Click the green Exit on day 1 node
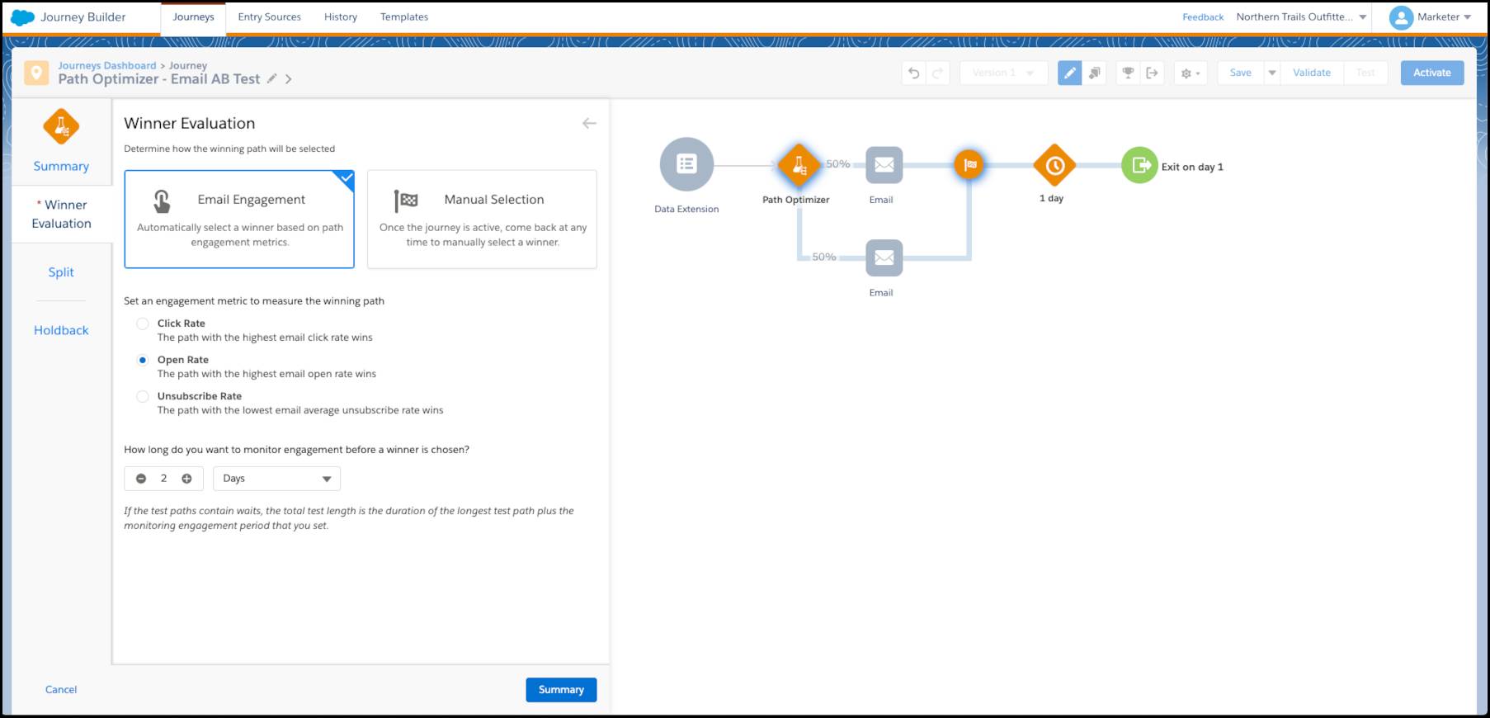The width and height of the screenshot is (1490, 718). [x=1139, y=165]
